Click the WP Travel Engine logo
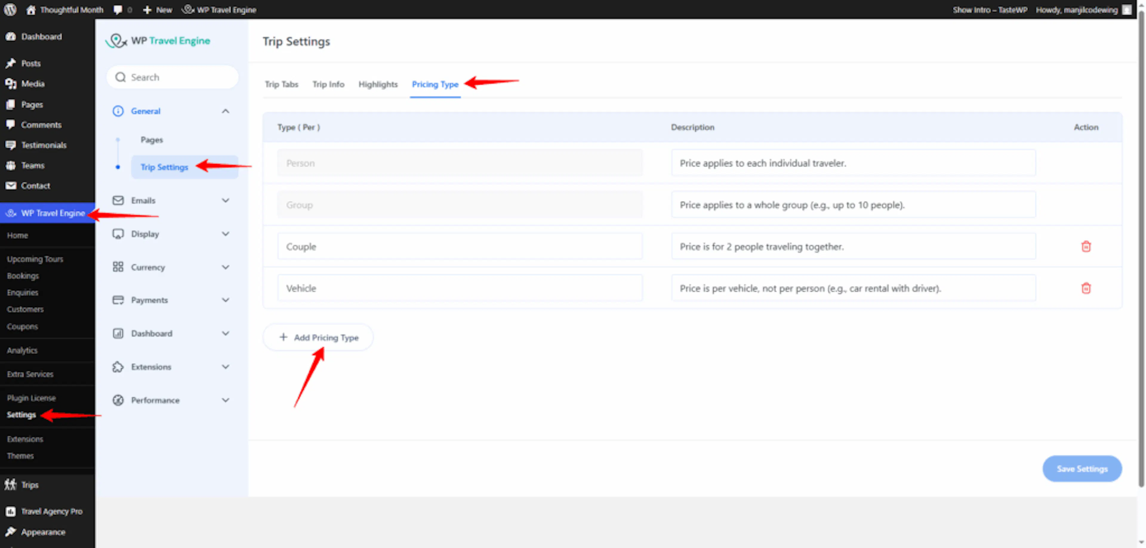 coord(158,41)
